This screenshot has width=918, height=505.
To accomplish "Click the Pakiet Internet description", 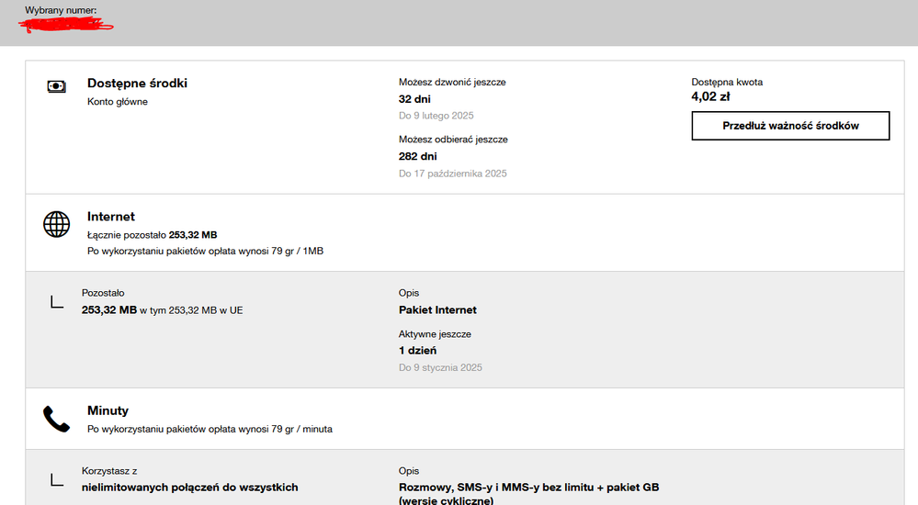I will point(437,310).
